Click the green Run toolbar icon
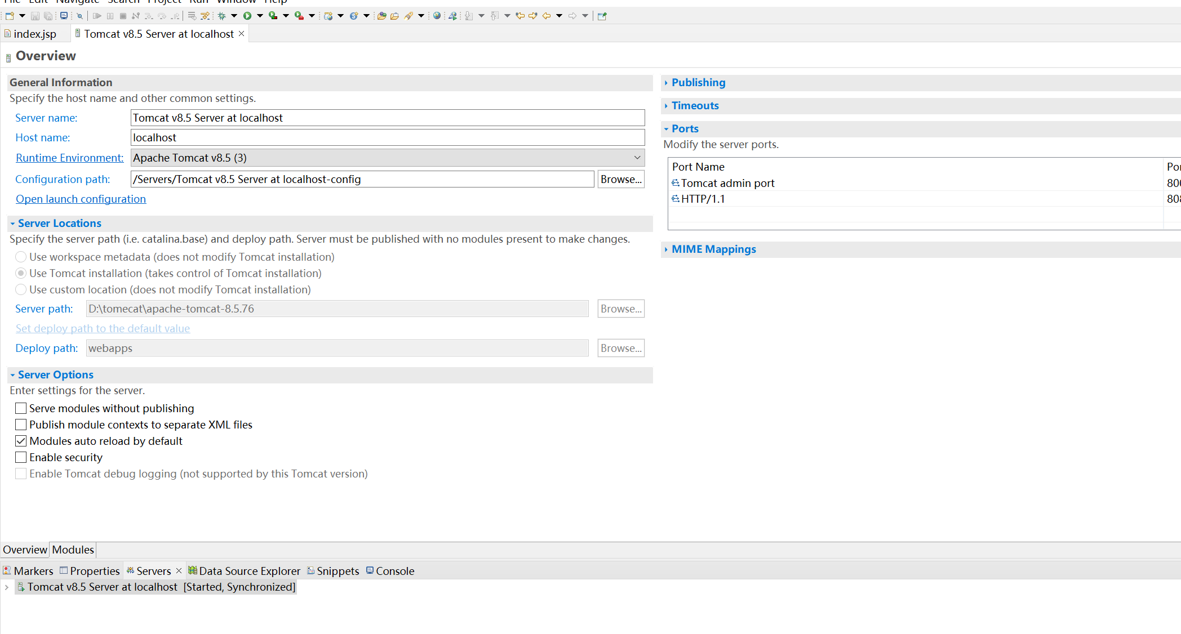The image size is (1181, 634). coord(247,16)
